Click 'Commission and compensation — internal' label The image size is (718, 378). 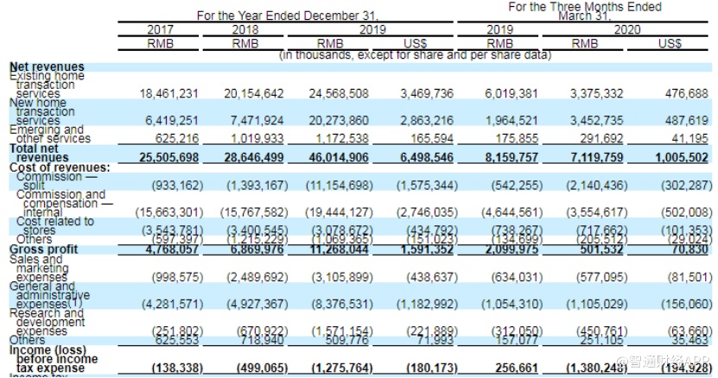[x=65, y=204]
